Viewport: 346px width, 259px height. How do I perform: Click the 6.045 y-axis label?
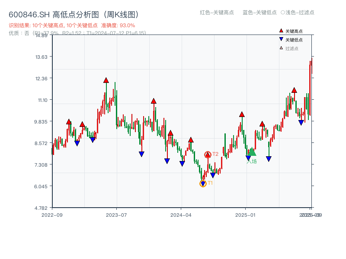[41, 186]
